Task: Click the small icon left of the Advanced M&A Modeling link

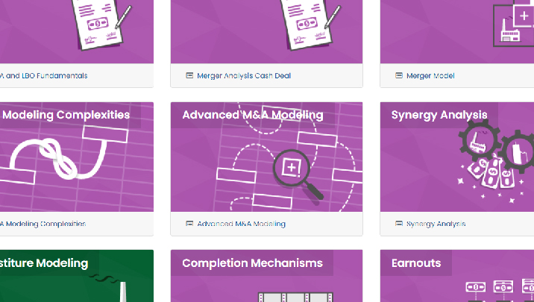Action: pyautogui.click(x=189, y=224)
